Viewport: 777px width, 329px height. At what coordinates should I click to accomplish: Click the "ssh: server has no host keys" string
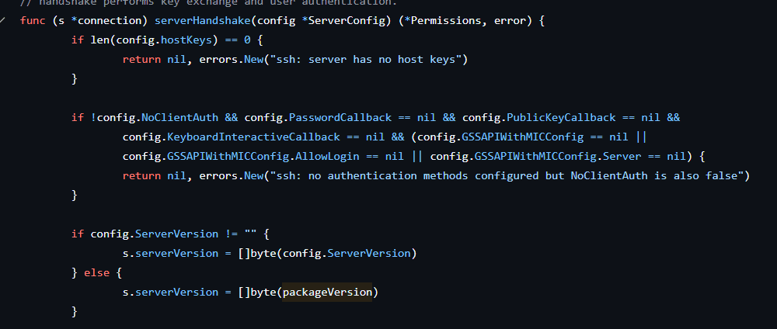pos(366,60)
